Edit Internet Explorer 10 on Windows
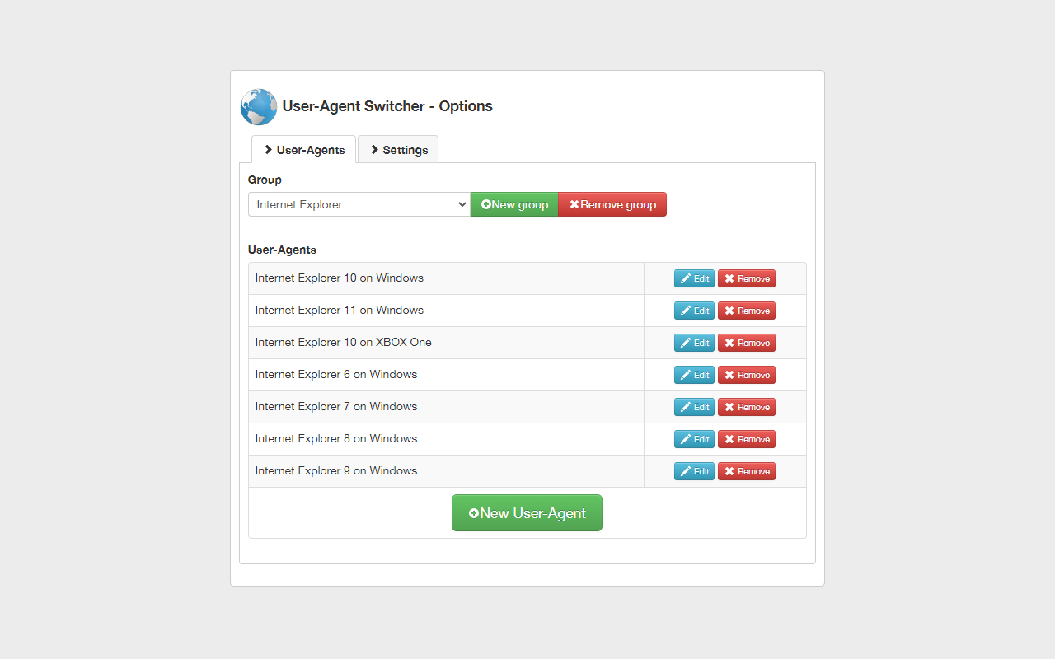Screen dimensions: 1055x659 [694, 278]
